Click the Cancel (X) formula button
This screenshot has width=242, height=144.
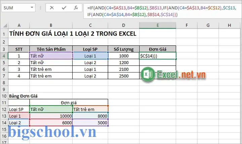pos(52,8)
